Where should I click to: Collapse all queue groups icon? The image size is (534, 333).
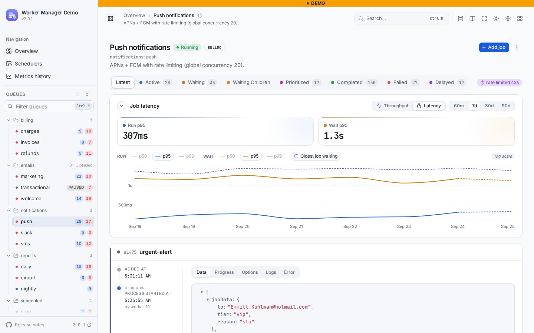(x=87, y=94)
